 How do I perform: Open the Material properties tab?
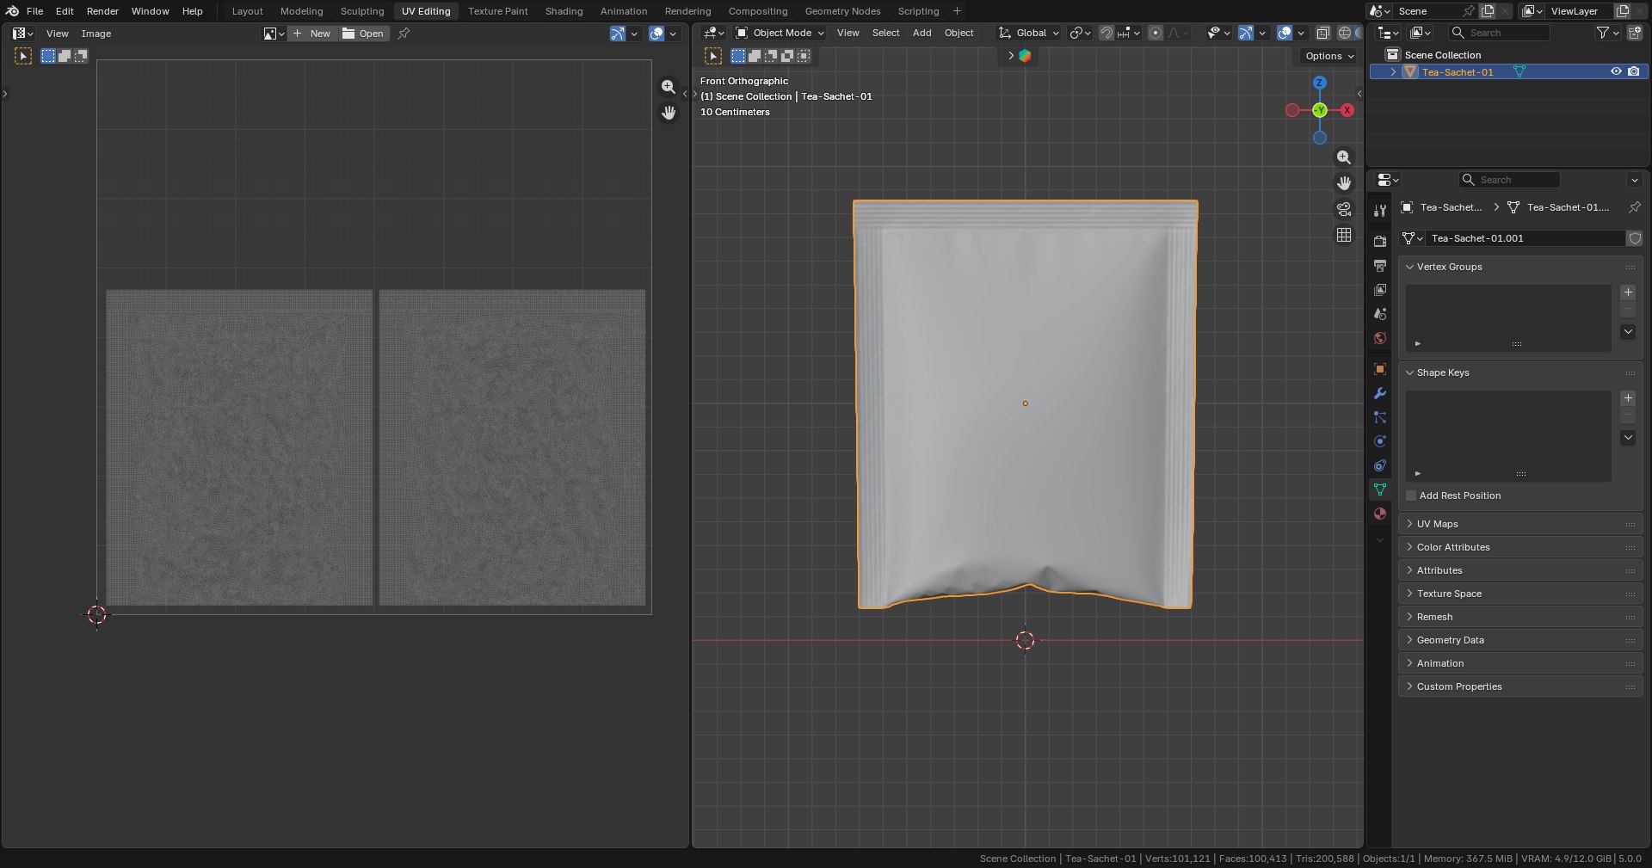pos(1380,514)
